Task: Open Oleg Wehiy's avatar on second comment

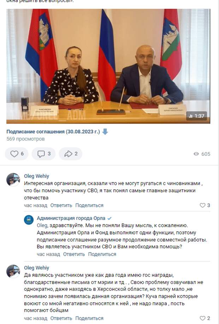Action: point(13,271)
